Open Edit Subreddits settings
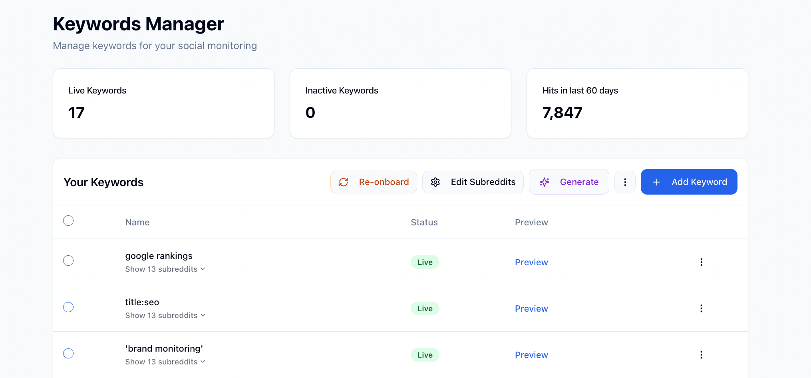Image resolution: width=811 pixels, height=378 pixels. (x=473, y=182)
